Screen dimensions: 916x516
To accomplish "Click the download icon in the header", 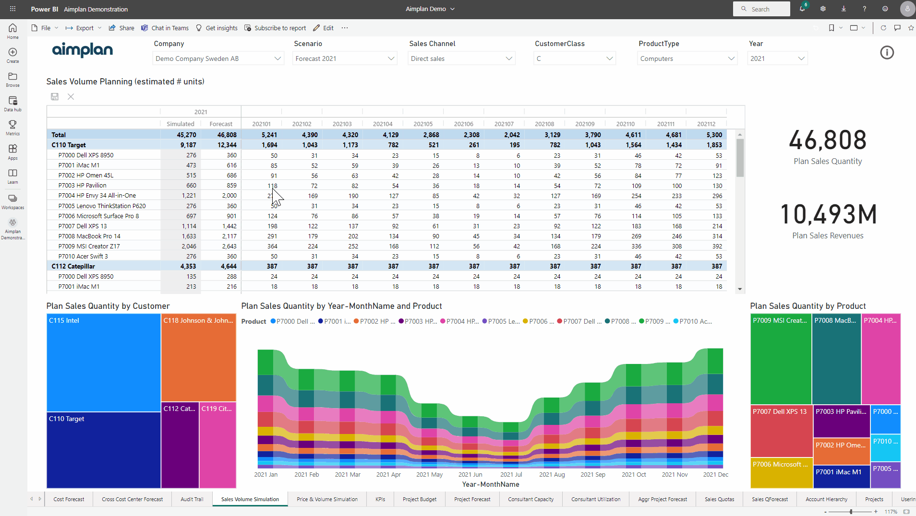I will click(844, 9).
